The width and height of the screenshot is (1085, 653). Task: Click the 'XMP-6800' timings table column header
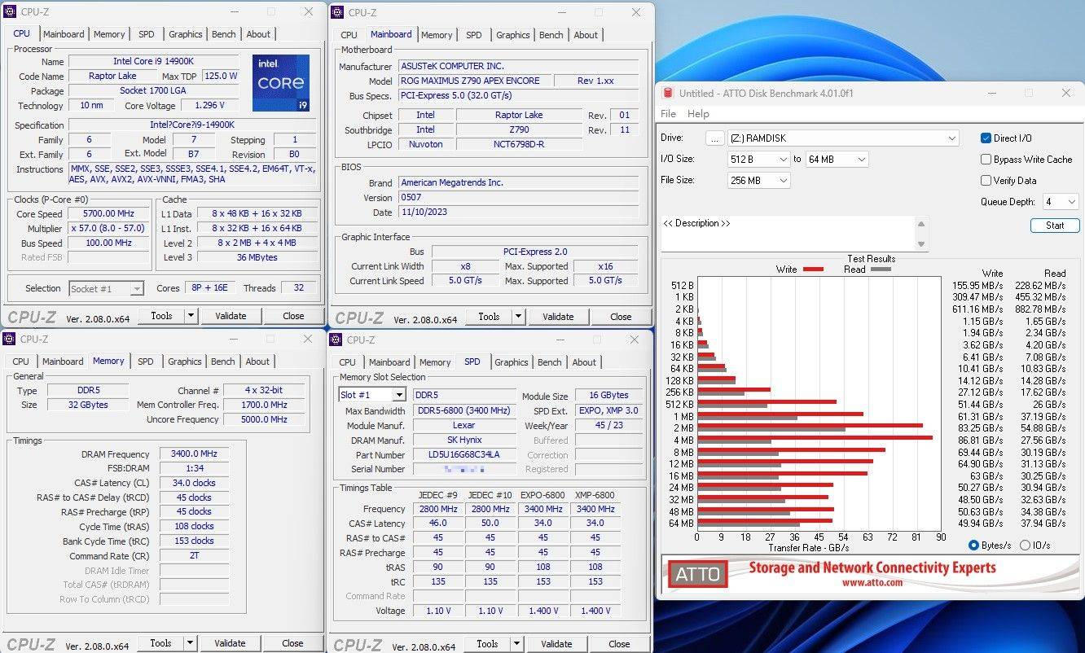595,495
